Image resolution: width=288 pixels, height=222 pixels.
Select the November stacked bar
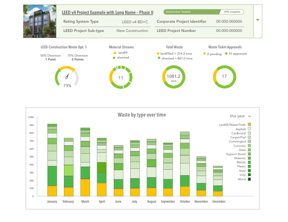click(201, 176)
